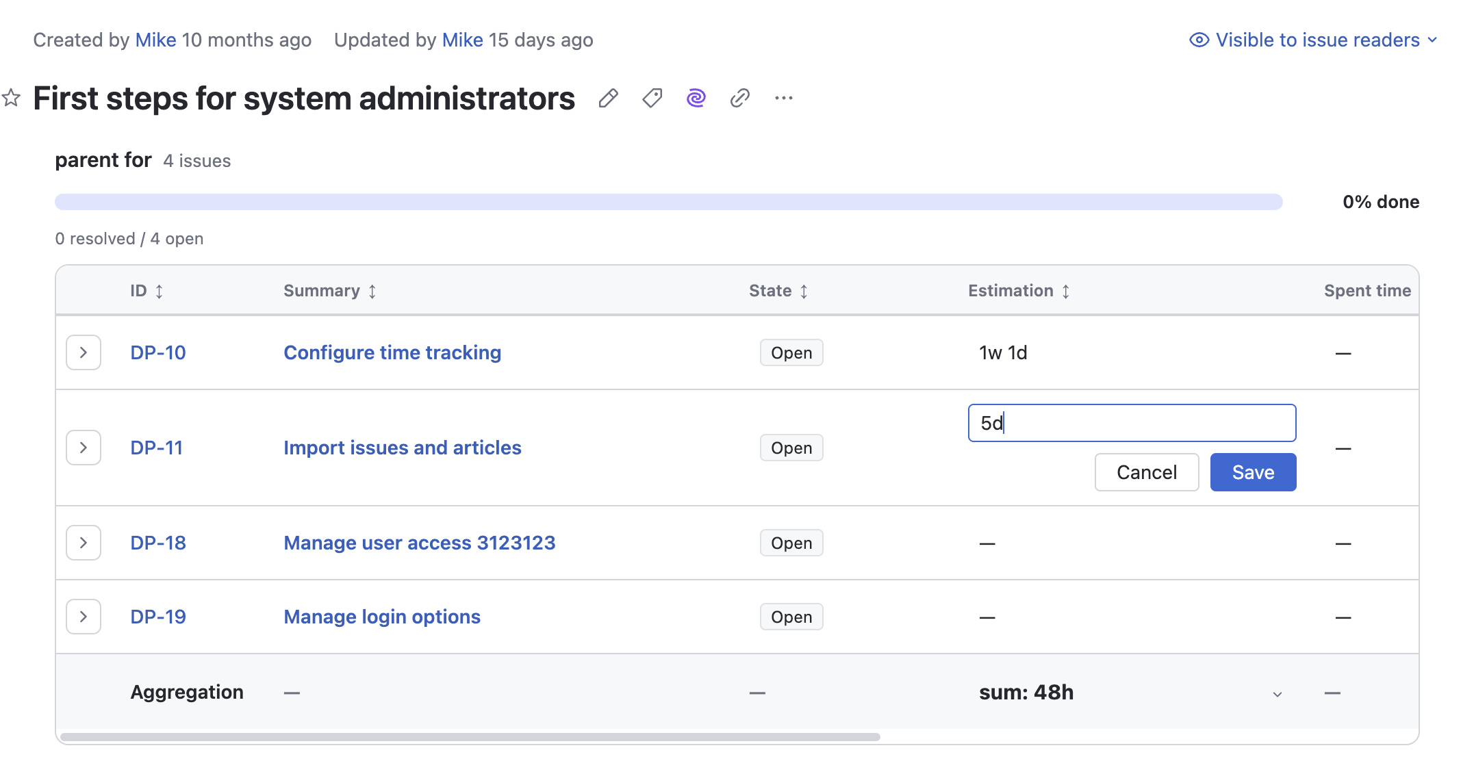The image size is (1461, 761).
Task: Star this issue using the star icon
Action: point(12,98)
